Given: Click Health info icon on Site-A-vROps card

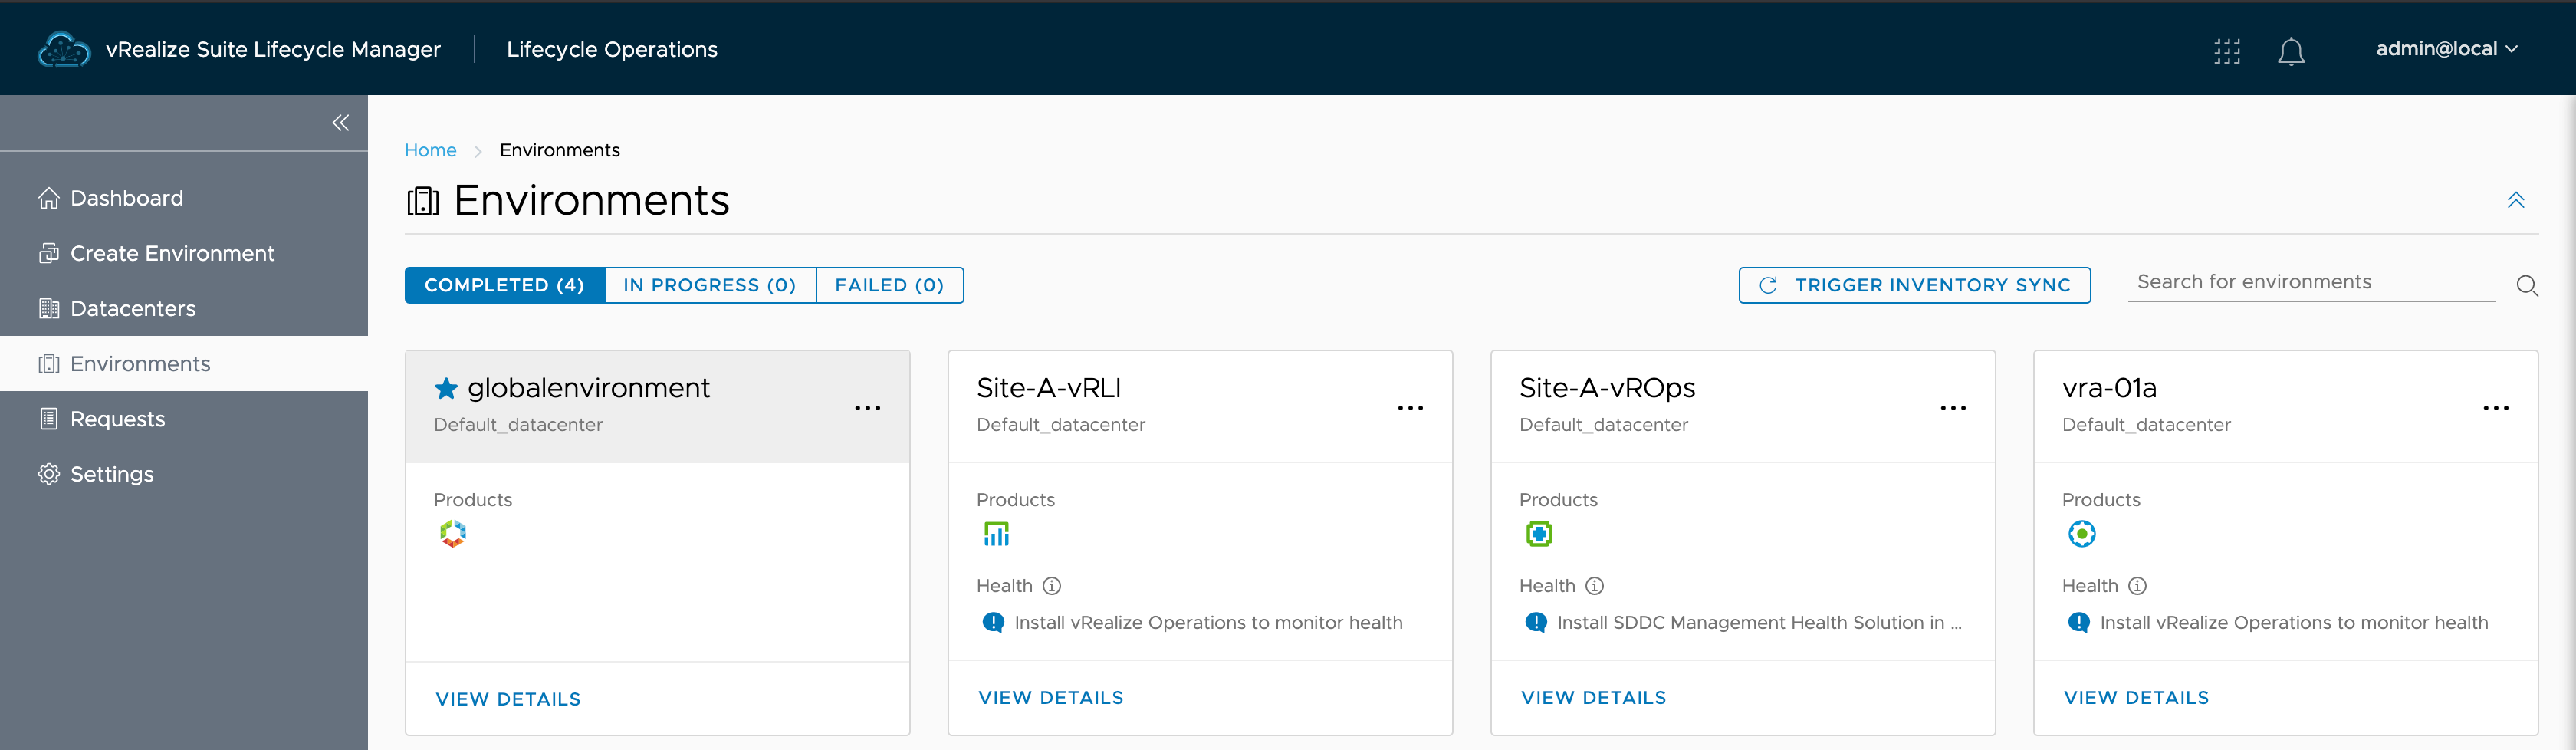Looking at the screenshot, I should [x=1595, y=586].
